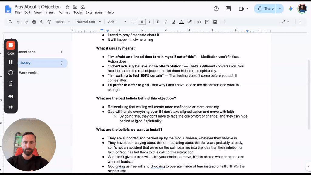Open the Gemini sparkle icon
Image resolution: width=311 pixels, height=175 pixels.
[x=291, y=9]
